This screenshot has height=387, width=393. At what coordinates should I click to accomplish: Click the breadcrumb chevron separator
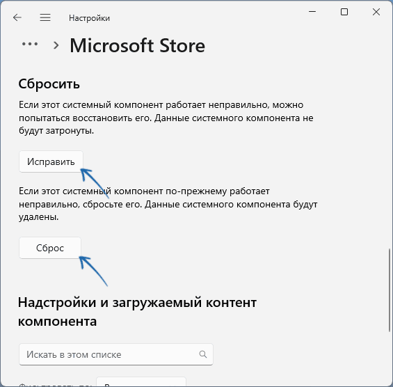56,45
